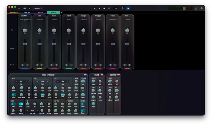Click the small green level indicator icon
The width and height of the screenshot is (212, 125).
click(x=196, y=8)
